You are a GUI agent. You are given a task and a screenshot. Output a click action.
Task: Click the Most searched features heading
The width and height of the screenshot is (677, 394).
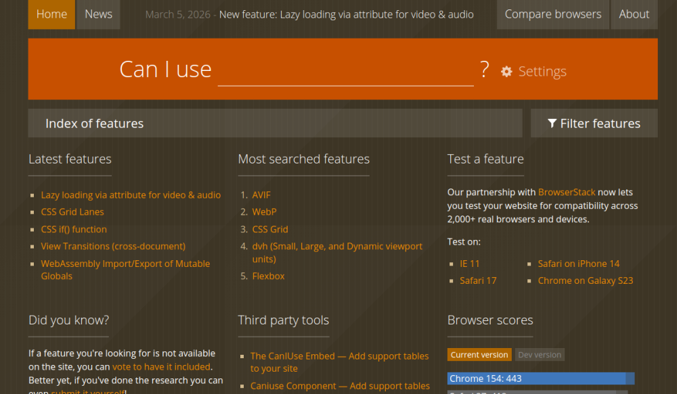tap(304, 159)
